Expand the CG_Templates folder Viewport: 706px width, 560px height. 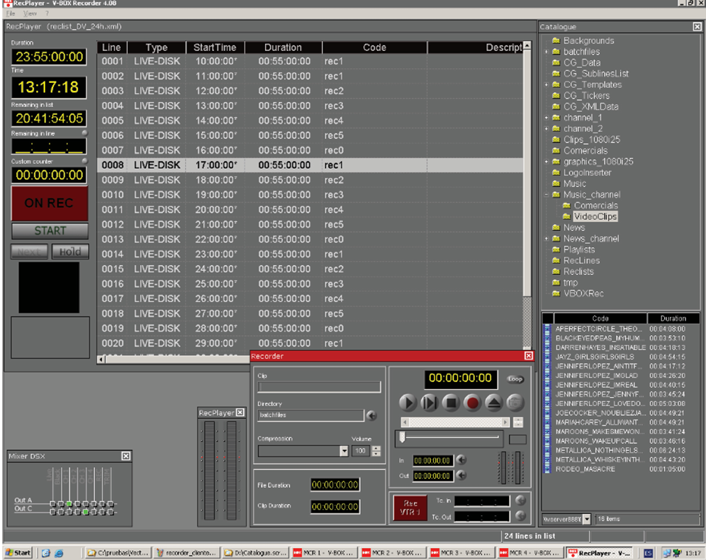pos(547,84)
